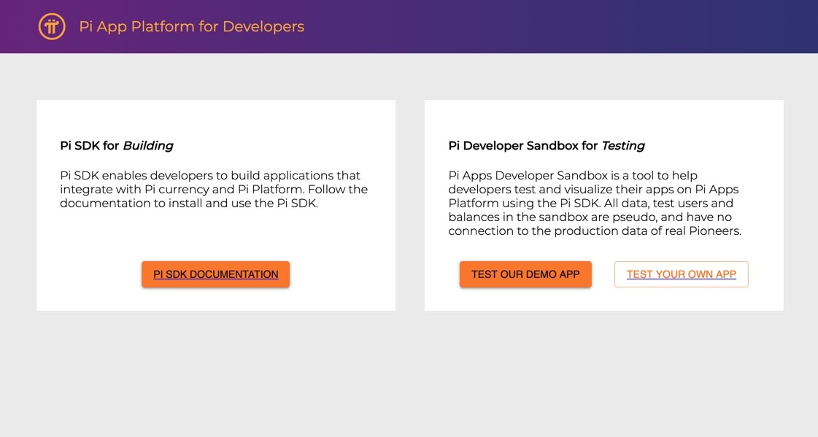Launch TEST OUR DEMO APP button
Screen dimensions: 818x437
[x=525, y=274]
